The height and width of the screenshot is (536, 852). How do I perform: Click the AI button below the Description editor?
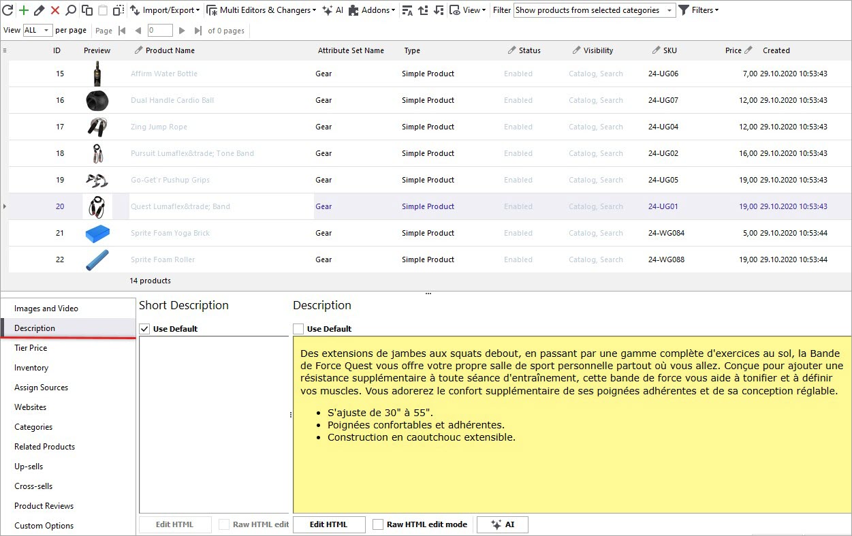[x=502, y=524]
